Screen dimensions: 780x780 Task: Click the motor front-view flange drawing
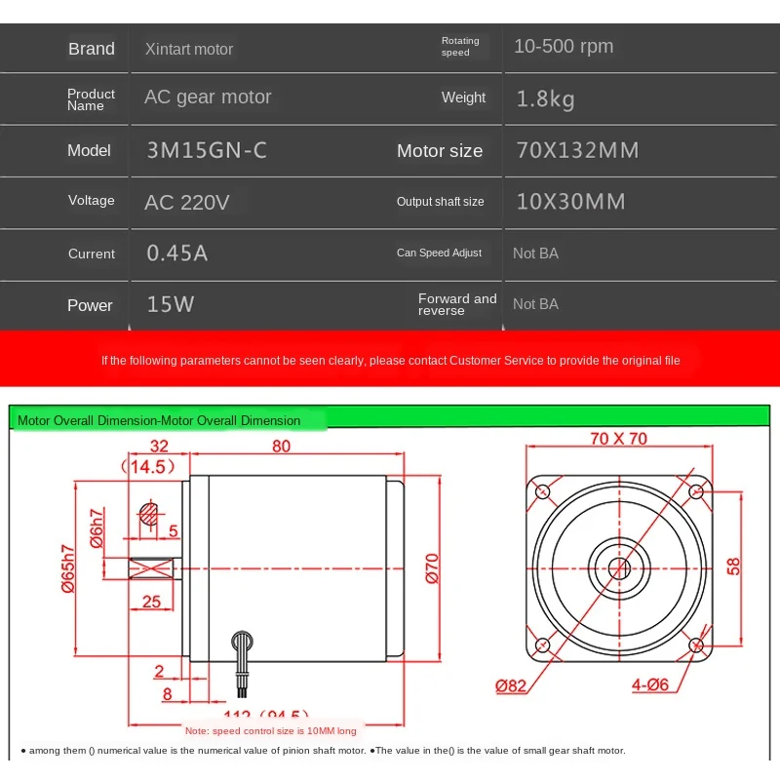pyautogui.click(x=619, y=568)
